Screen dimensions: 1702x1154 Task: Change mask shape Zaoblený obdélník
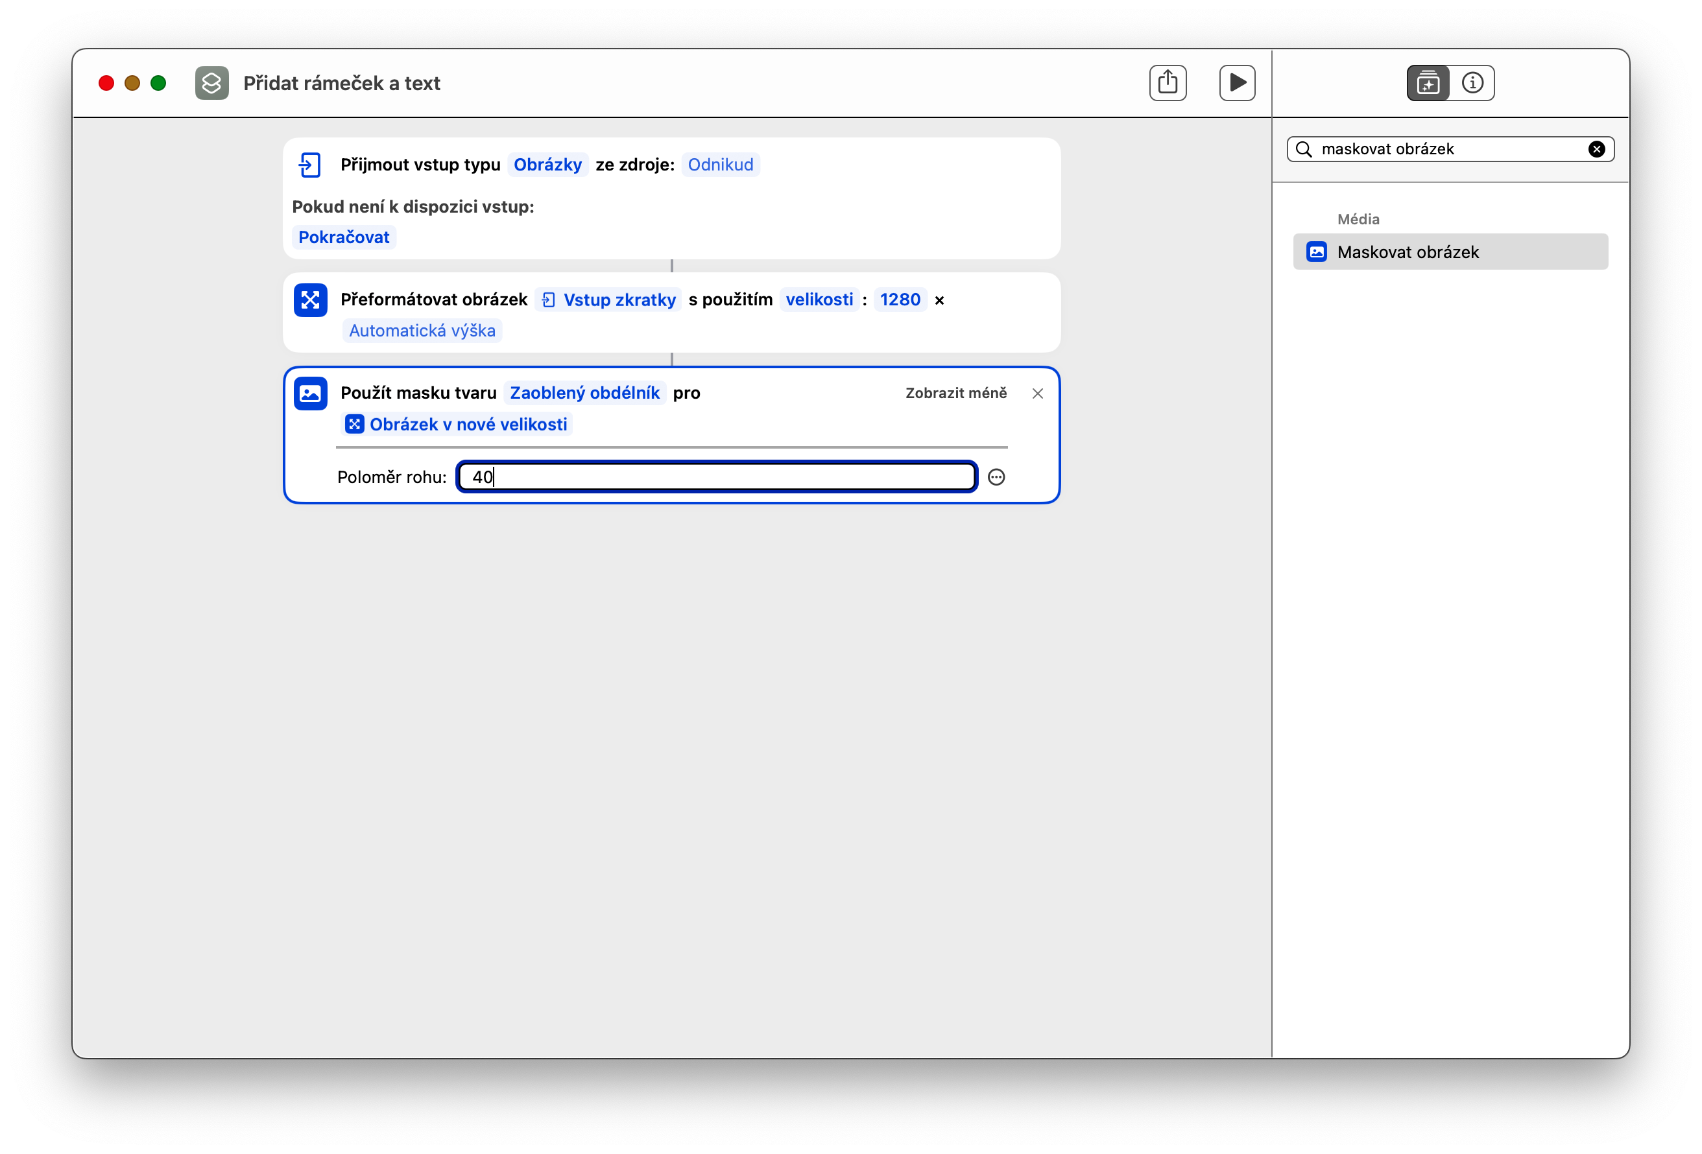[x=584, y=394]
